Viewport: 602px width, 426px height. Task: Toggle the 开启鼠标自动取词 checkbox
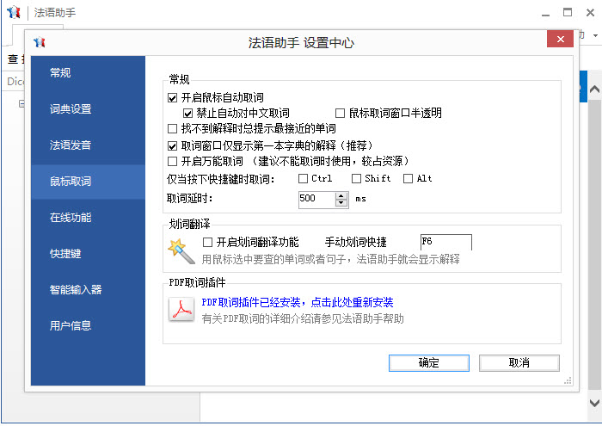(x=173, y=97)
